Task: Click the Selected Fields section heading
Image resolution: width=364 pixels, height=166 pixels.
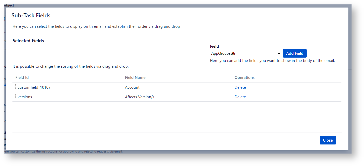Action: [28, 41]
